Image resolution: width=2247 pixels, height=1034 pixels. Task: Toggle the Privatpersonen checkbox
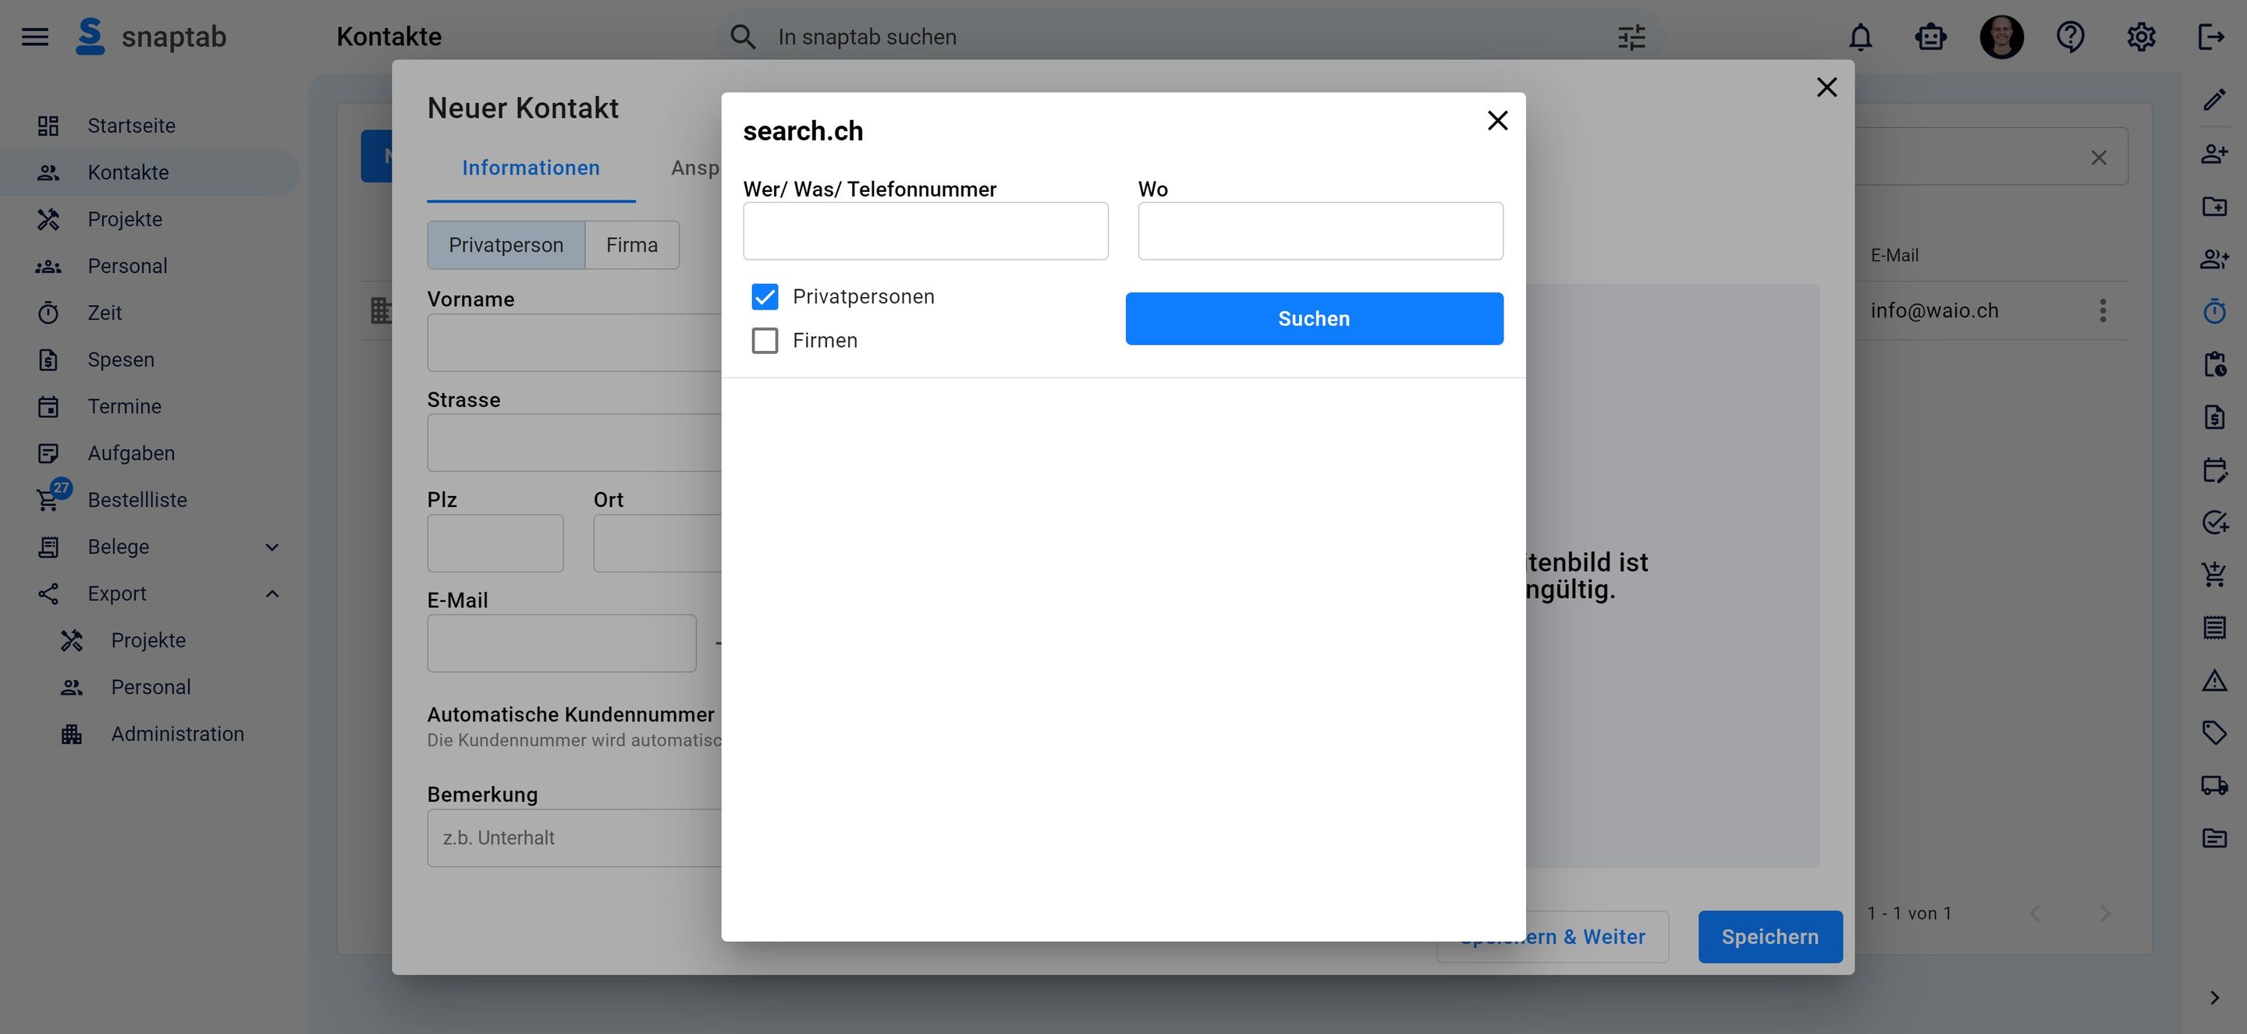[765, 296]
